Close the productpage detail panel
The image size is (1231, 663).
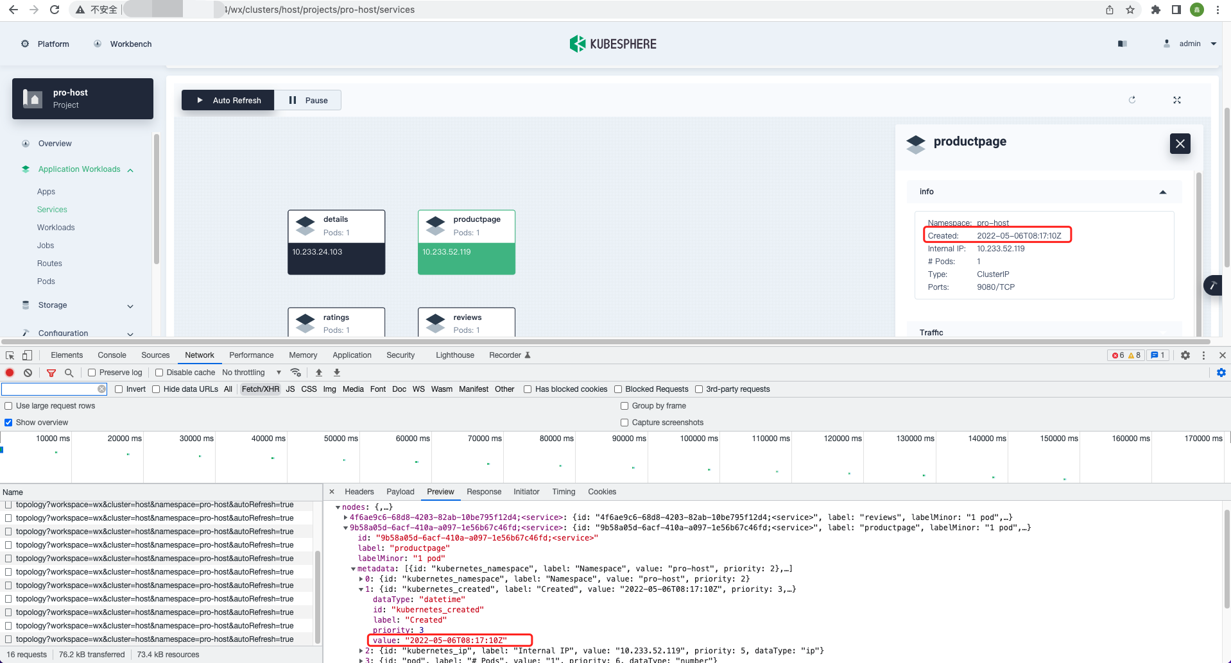click(1180, 144)
